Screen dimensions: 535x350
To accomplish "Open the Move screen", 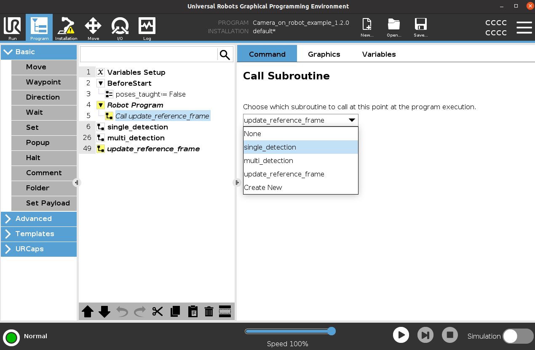I will tap(93, 28).
